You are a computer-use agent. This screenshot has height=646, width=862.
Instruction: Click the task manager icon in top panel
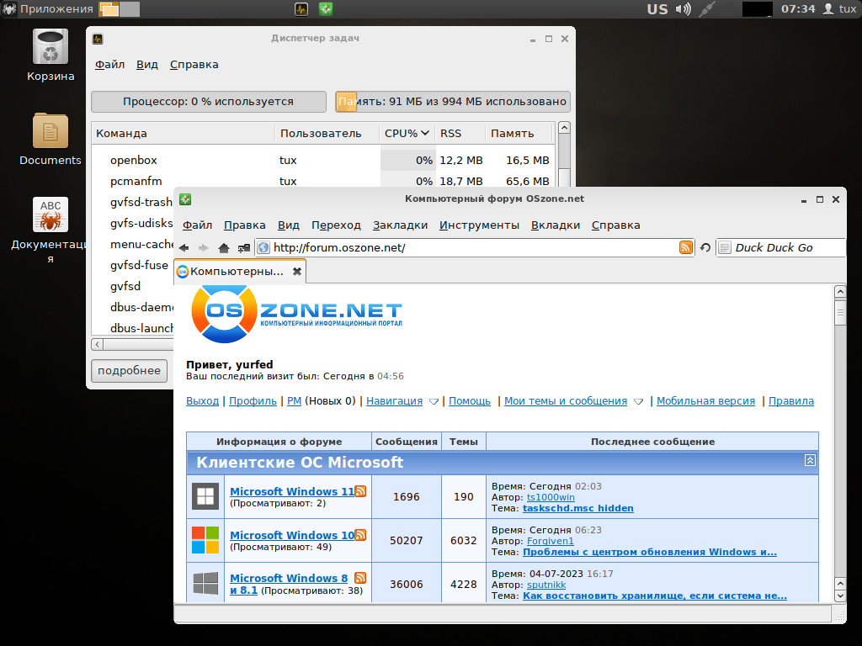point(301,8)
